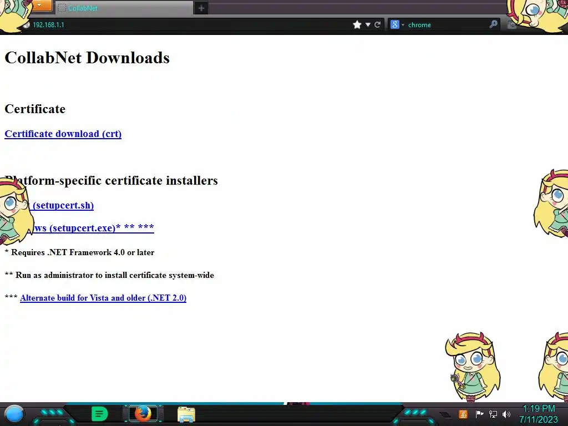Open Action Center flag tray icon

click(479, 414)
